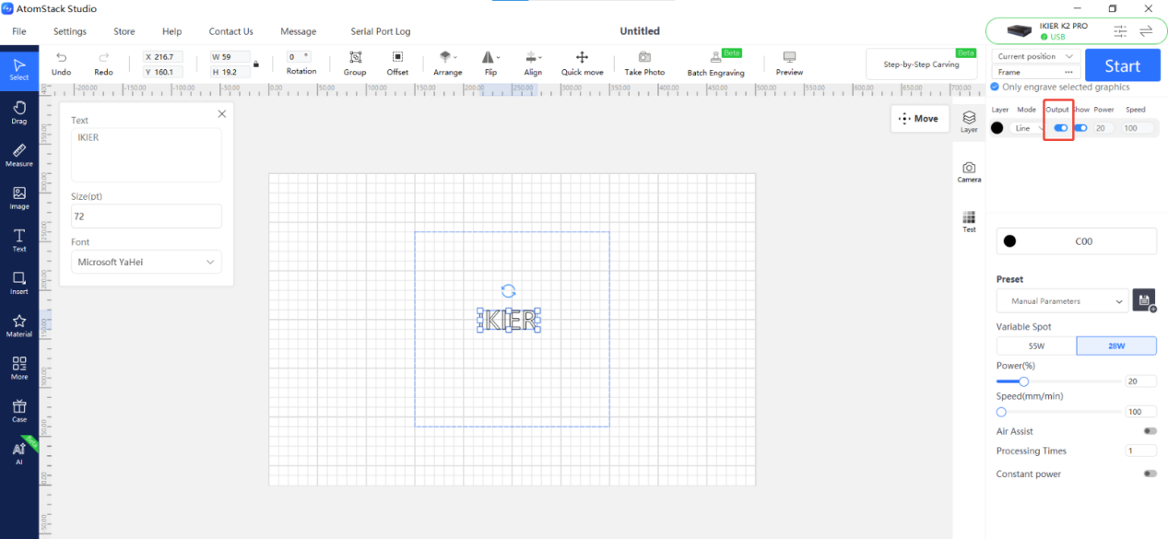Open the Serial Port Log menu
1168x539 pixels.
(x=381, y=31)
